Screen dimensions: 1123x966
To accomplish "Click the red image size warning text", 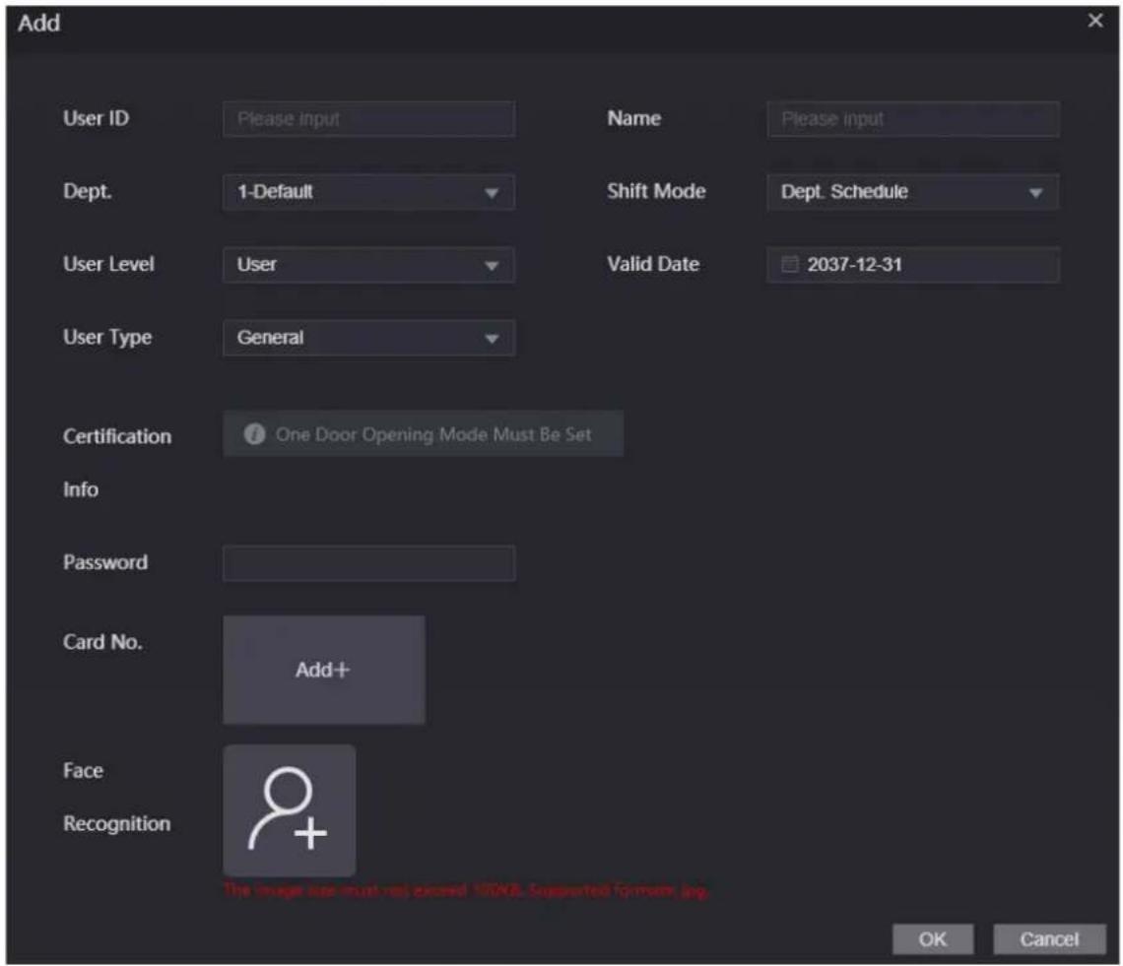I will click(466, 890).
